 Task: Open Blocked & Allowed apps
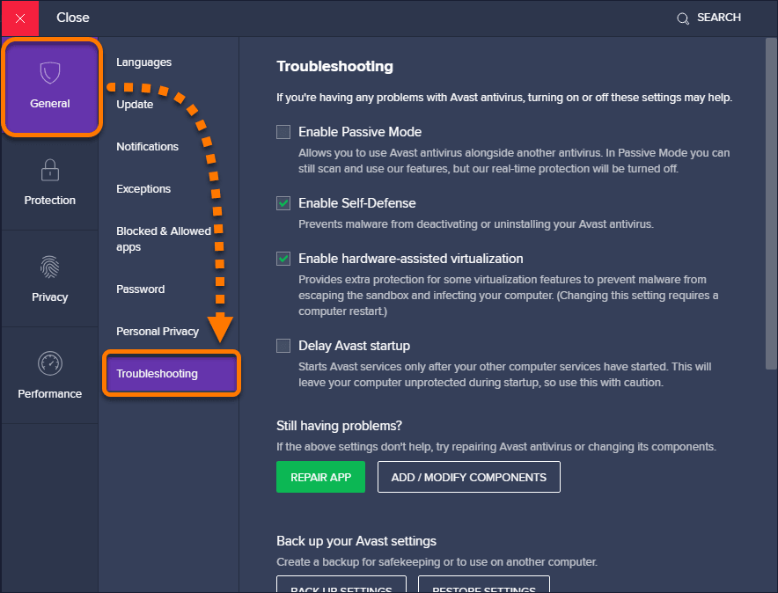(164, 238)
